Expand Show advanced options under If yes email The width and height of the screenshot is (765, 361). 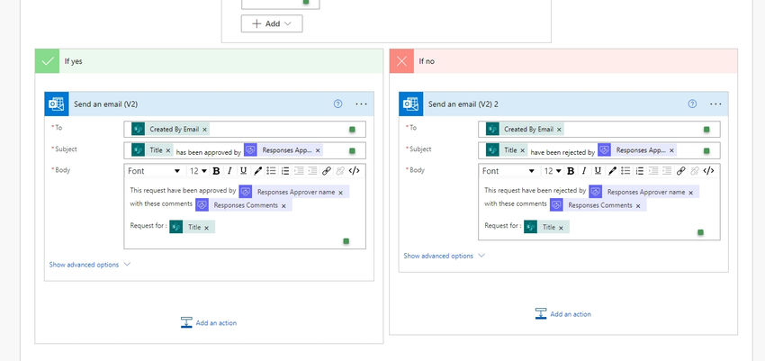pos(90,265)
